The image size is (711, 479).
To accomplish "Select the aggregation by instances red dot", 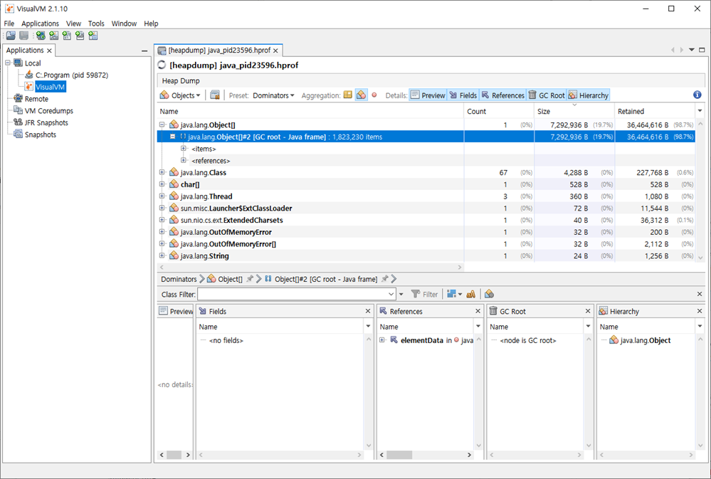I will tap(374, 95).
